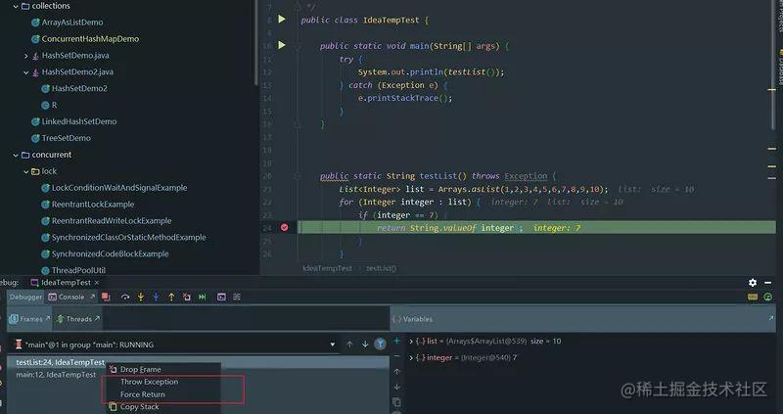The height and width of the screenshot is (414, 783).
Task: Open TreeSetDemo in project tree
Action: tap(66, 138)
